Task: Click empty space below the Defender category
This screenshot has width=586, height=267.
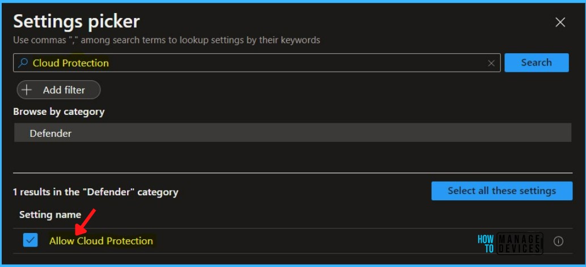Action: [293, 157]
